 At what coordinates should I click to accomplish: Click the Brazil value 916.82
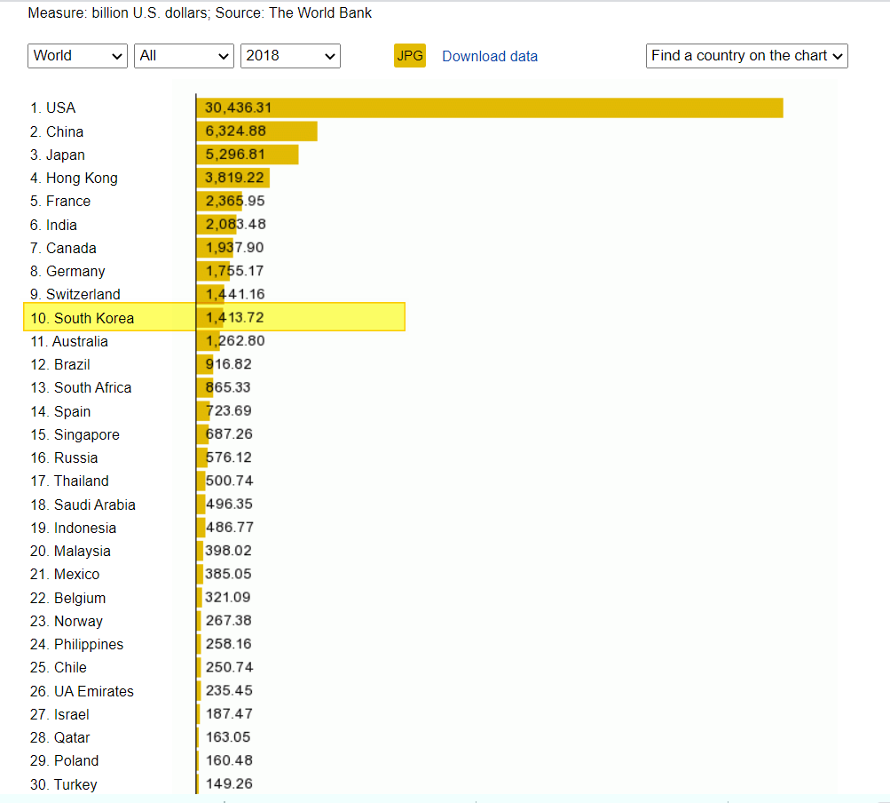229,364
